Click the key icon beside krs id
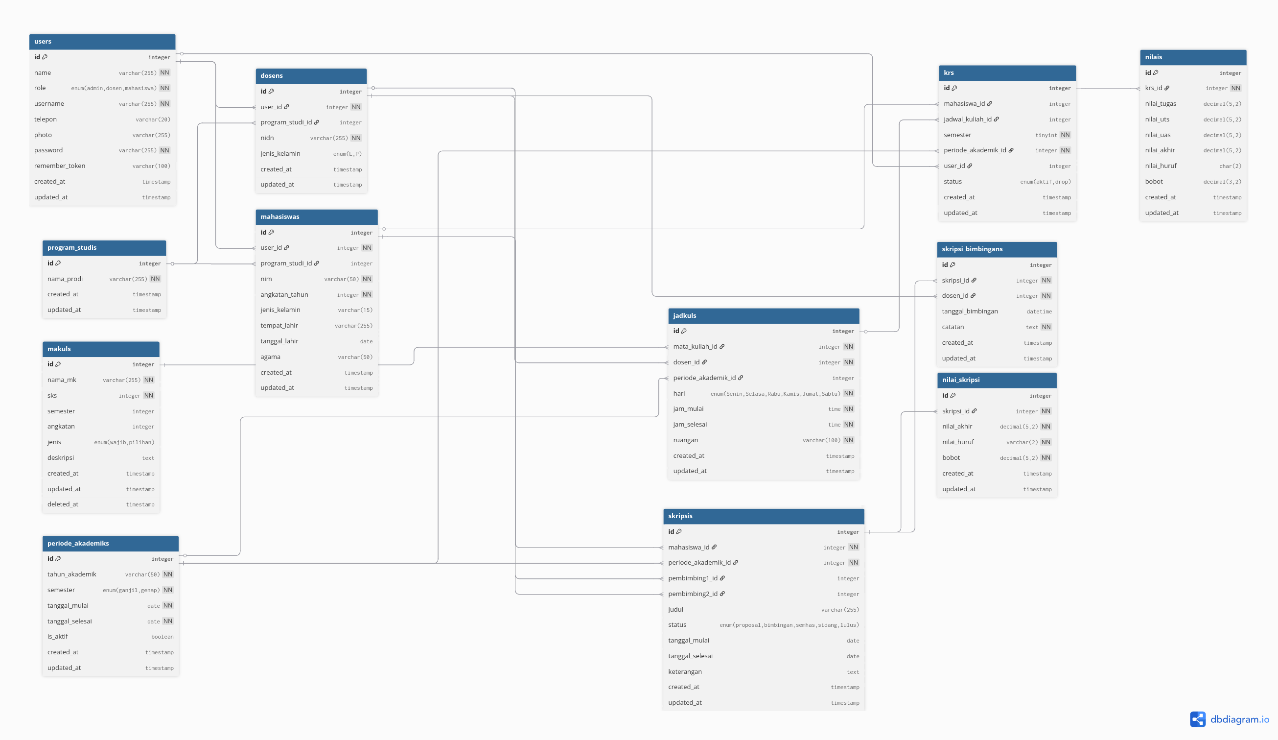 click(x=954, y=88)
